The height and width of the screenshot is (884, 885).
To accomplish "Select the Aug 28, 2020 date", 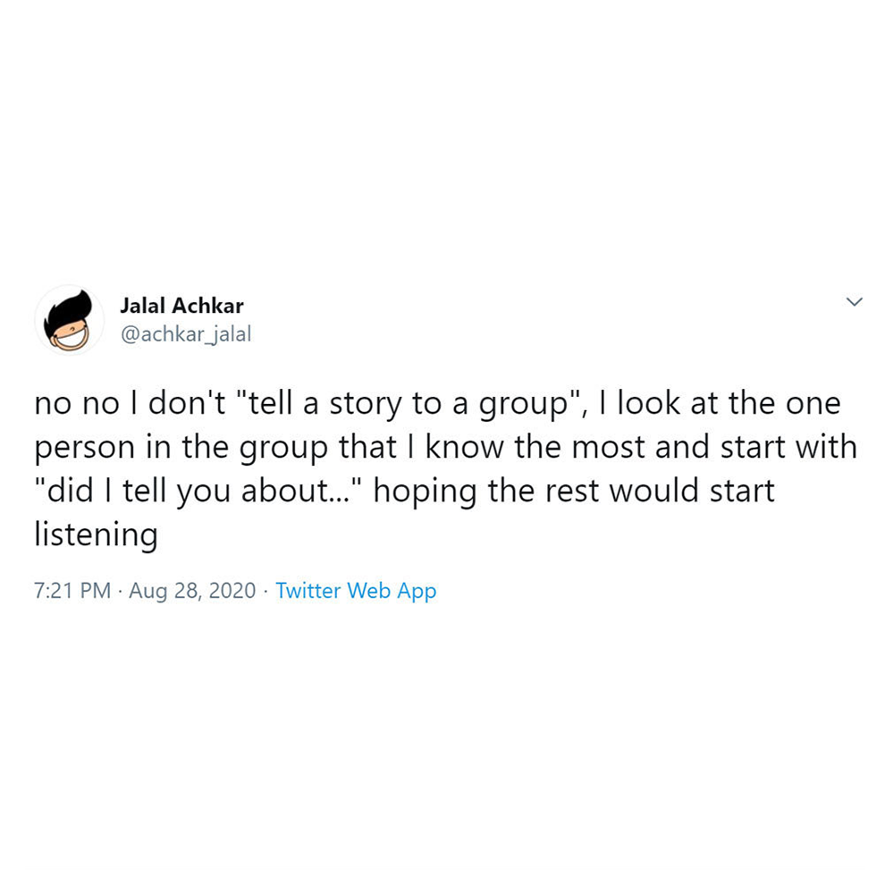I will [192, 591].
